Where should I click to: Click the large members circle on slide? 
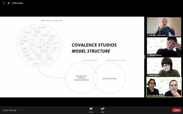[39, 45]
